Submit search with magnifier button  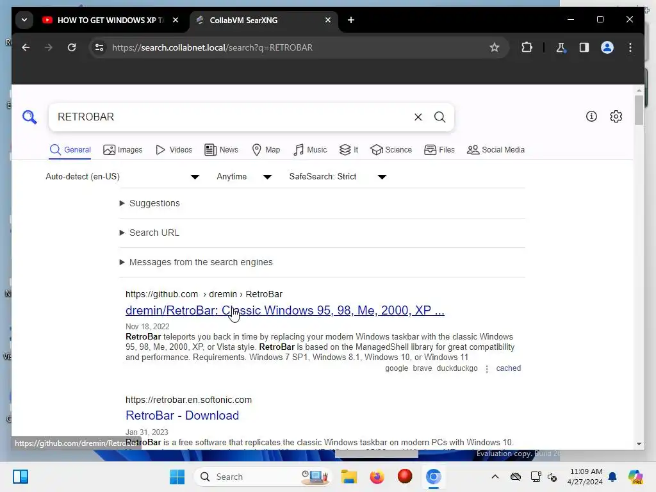[439, 117]
